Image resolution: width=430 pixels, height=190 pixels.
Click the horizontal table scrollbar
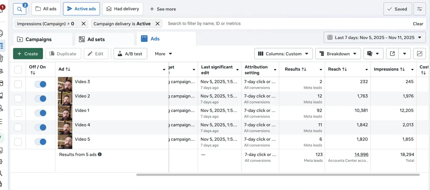coord(278,175)
